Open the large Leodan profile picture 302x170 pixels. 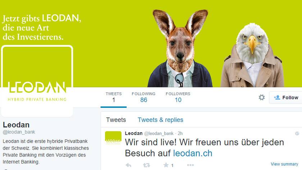[x=37, y=81]
